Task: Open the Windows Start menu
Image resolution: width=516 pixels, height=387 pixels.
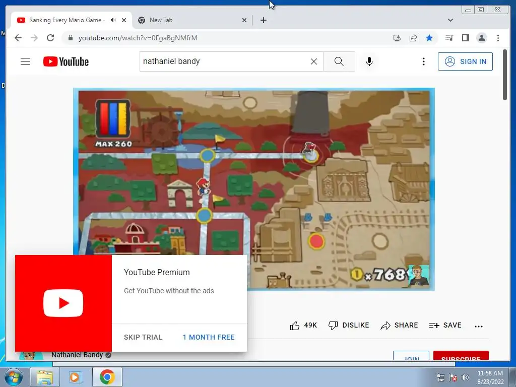Action: (13, 377)
